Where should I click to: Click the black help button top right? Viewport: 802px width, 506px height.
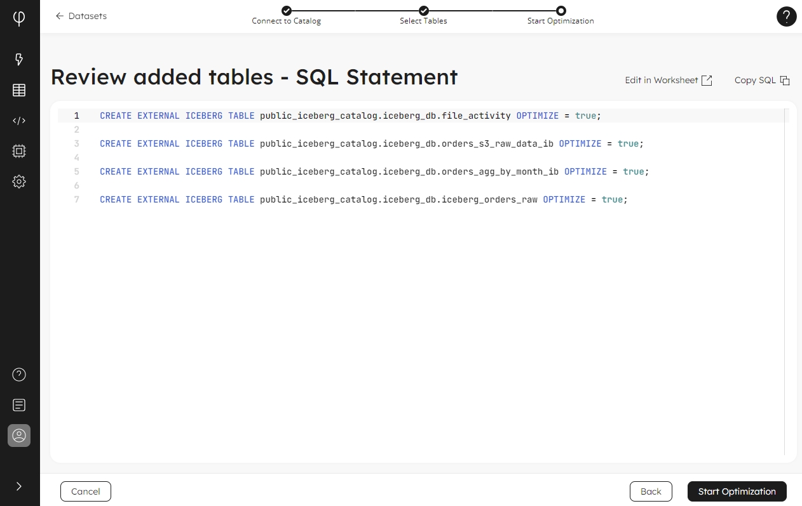(786, 17)
